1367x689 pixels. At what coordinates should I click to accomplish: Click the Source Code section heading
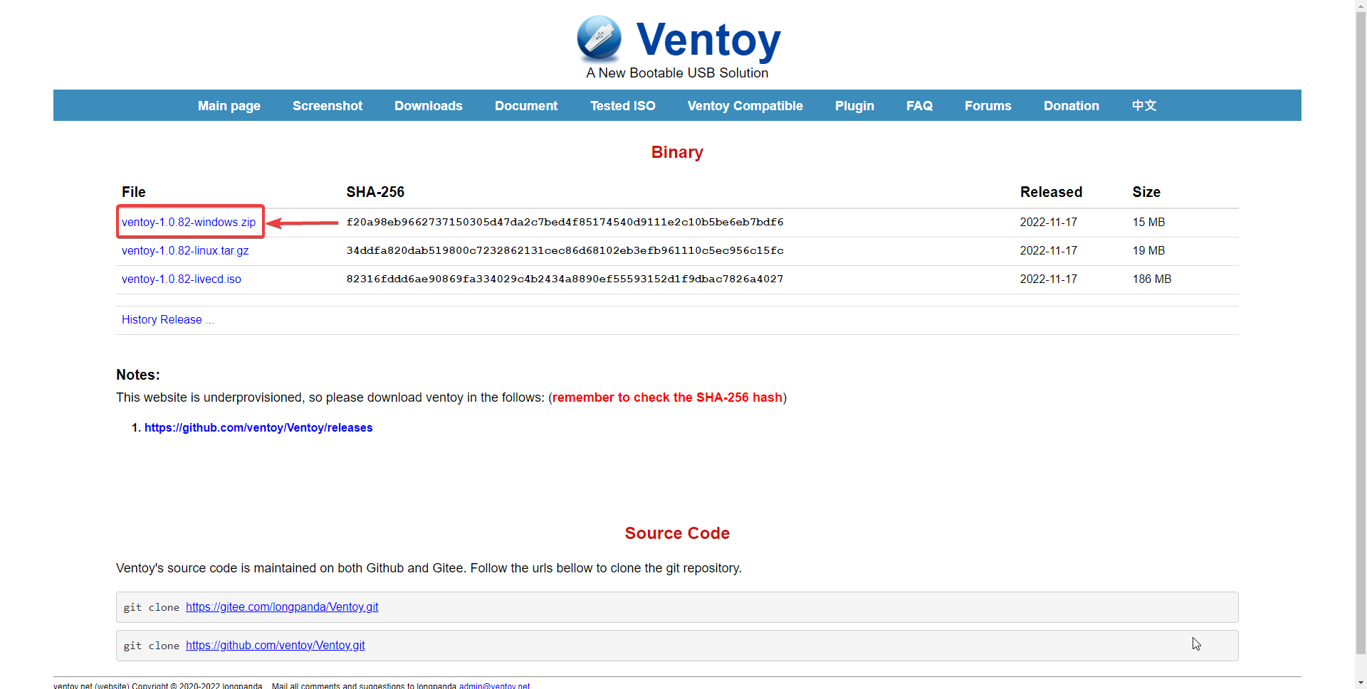click(x=677, y=533)
